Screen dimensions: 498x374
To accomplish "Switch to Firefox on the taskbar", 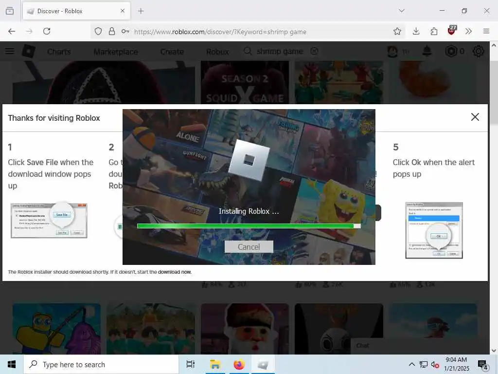I will (x=239, y=364).
